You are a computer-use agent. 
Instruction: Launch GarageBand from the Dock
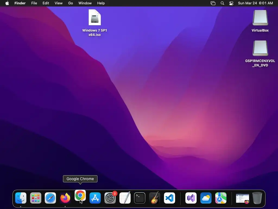154,198
